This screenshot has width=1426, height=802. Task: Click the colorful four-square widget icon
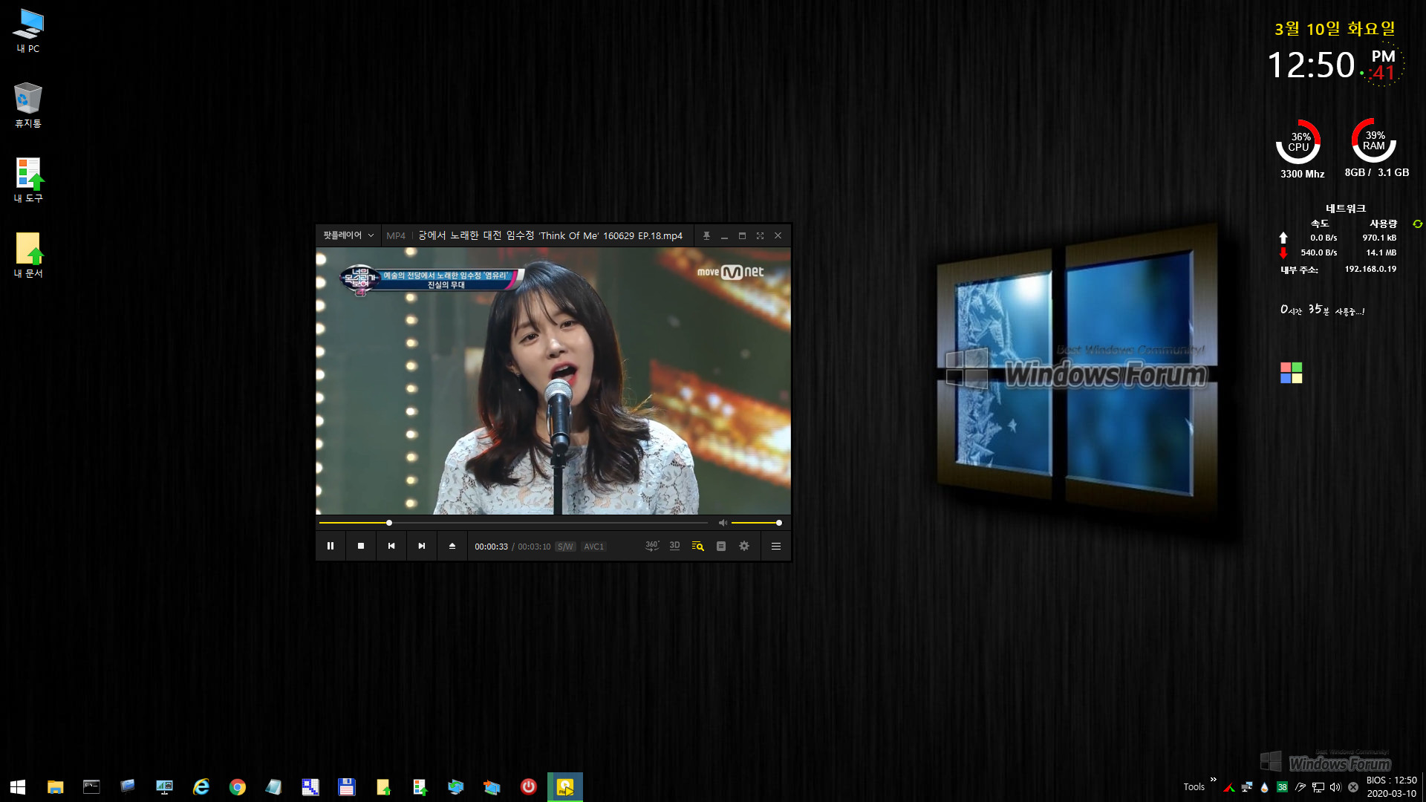tap(1291, 373)
